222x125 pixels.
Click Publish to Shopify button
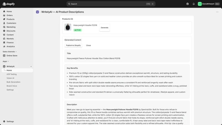pyautogui.click(x=73, y=45)
